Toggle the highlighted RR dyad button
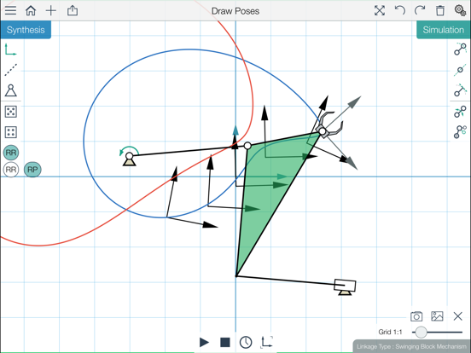The width and height of the screenshot is (471, 353). (x=11, y=153)
